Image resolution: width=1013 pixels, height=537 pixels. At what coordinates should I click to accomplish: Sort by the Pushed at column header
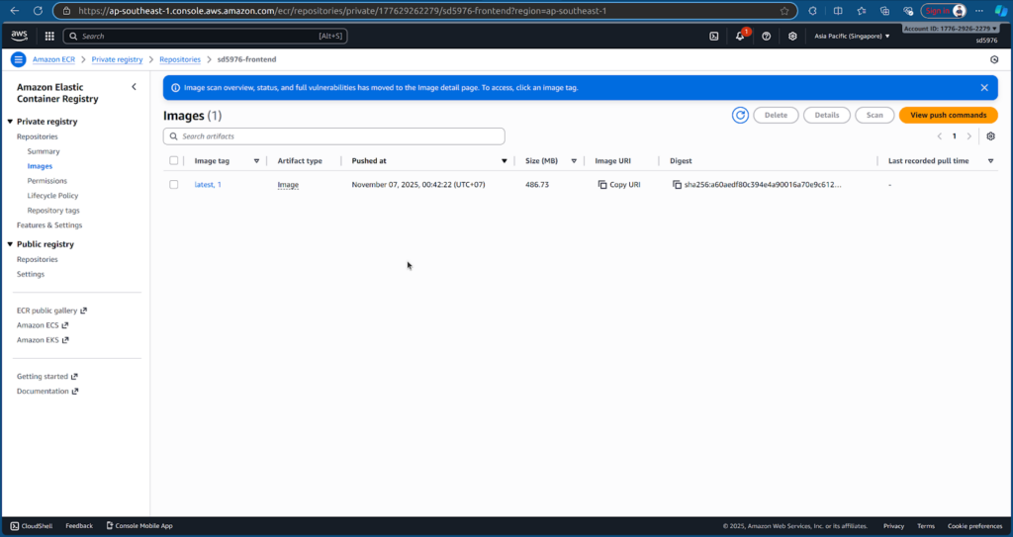click(x=369, y=160)
